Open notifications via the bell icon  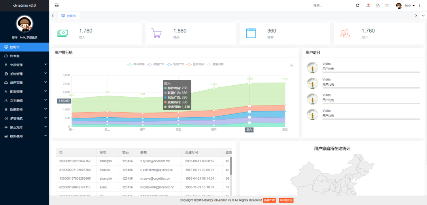368,6
